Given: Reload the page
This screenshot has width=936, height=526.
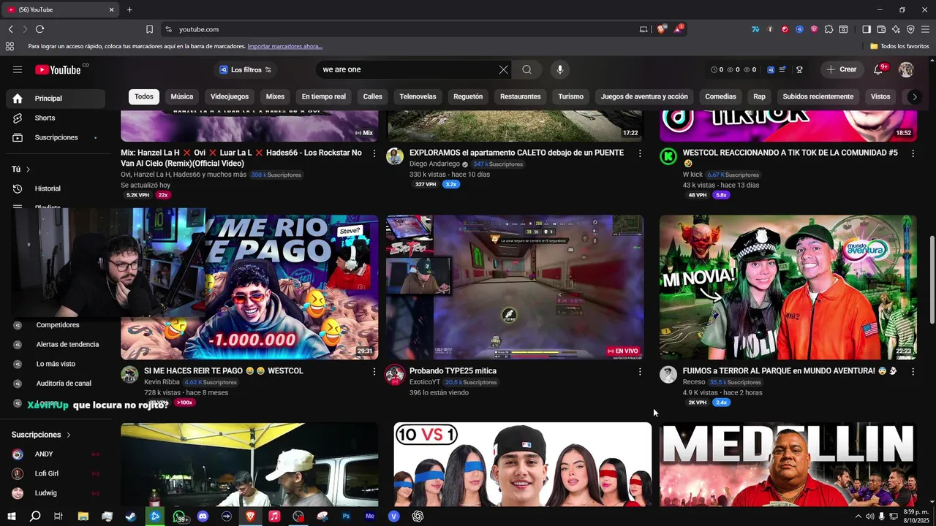Looking at the screenshot, I should pos(39,29).
